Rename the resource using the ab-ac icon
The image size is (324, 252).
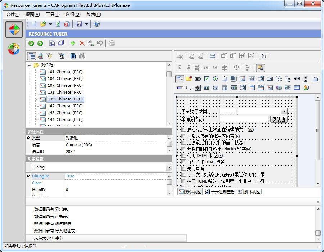click(x=91, y=43)
